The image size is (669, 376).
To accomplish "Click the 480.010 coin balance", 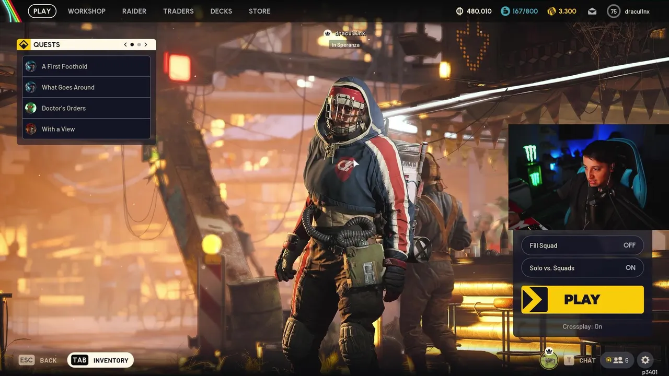I will [479, 11].
